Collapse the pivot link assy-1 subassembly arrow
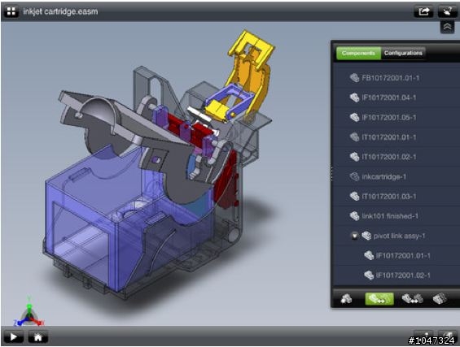Screen dimensions: 460x347 point(354,236)
